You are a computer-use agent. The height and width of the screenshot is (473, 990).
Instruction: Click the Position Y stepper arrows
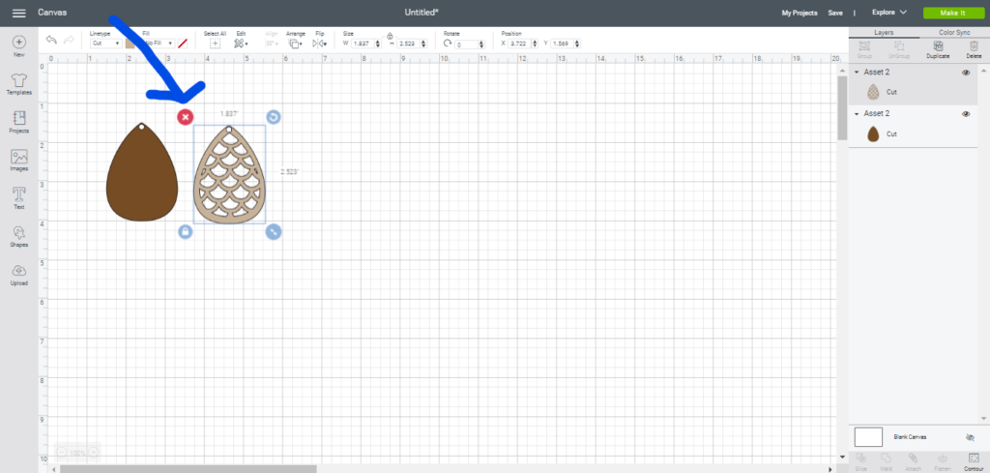[578, 44]
